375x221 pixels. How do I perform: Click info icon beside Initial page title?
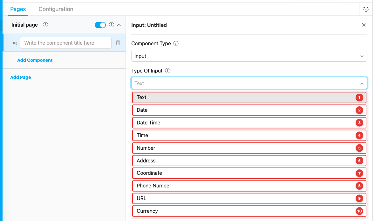coord(45,25)
